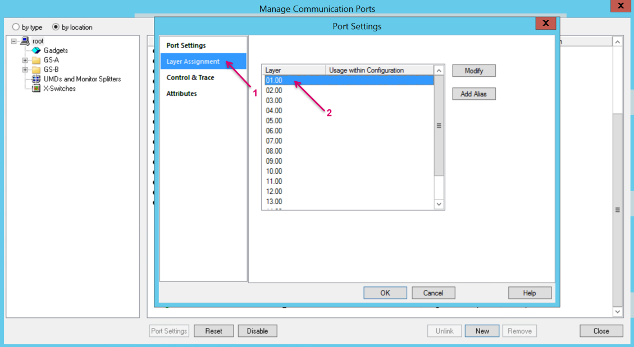
Task: Expand the GS-B tree node
Action: pyautogui.click(x=25, y=70)
